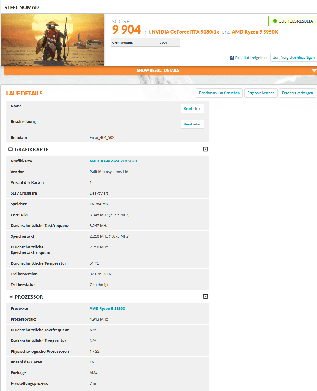Click the white arrow on orange details bar
Screen dimensions: 317x391
314,71
